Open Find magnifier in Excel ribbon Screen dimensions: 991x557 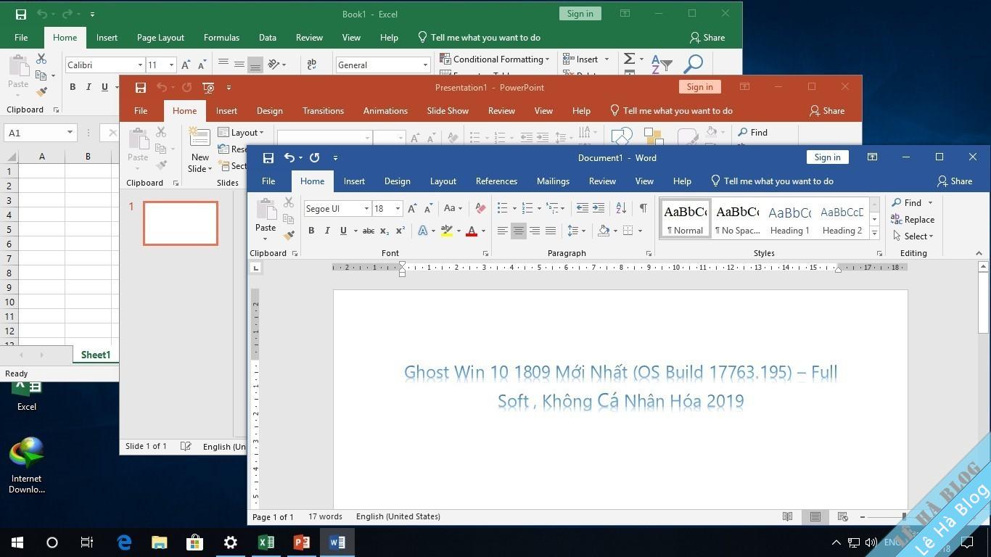pos(693,64)
